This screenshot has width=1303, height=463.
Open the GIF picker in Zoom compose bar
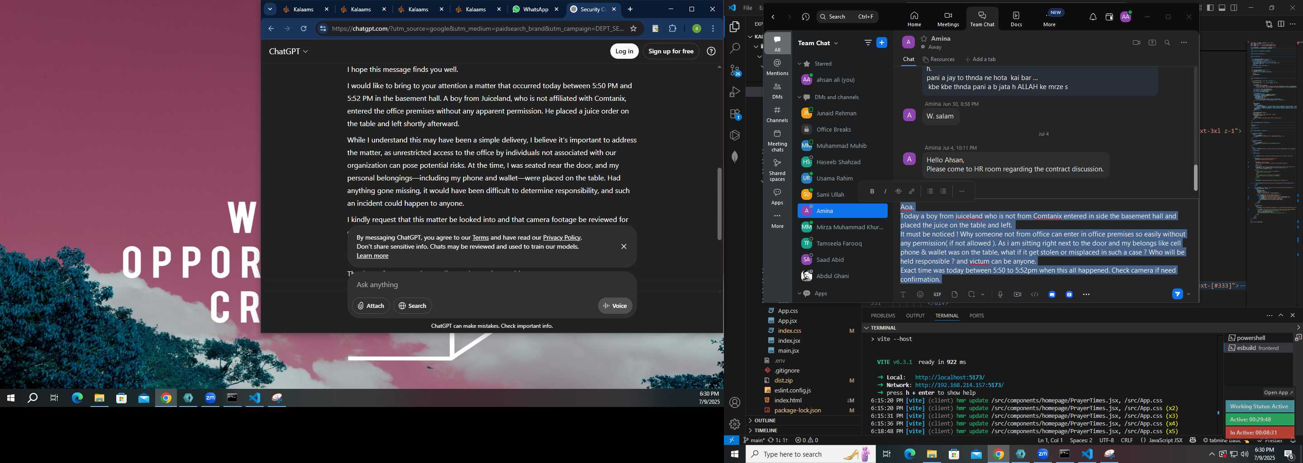[937, 294]
